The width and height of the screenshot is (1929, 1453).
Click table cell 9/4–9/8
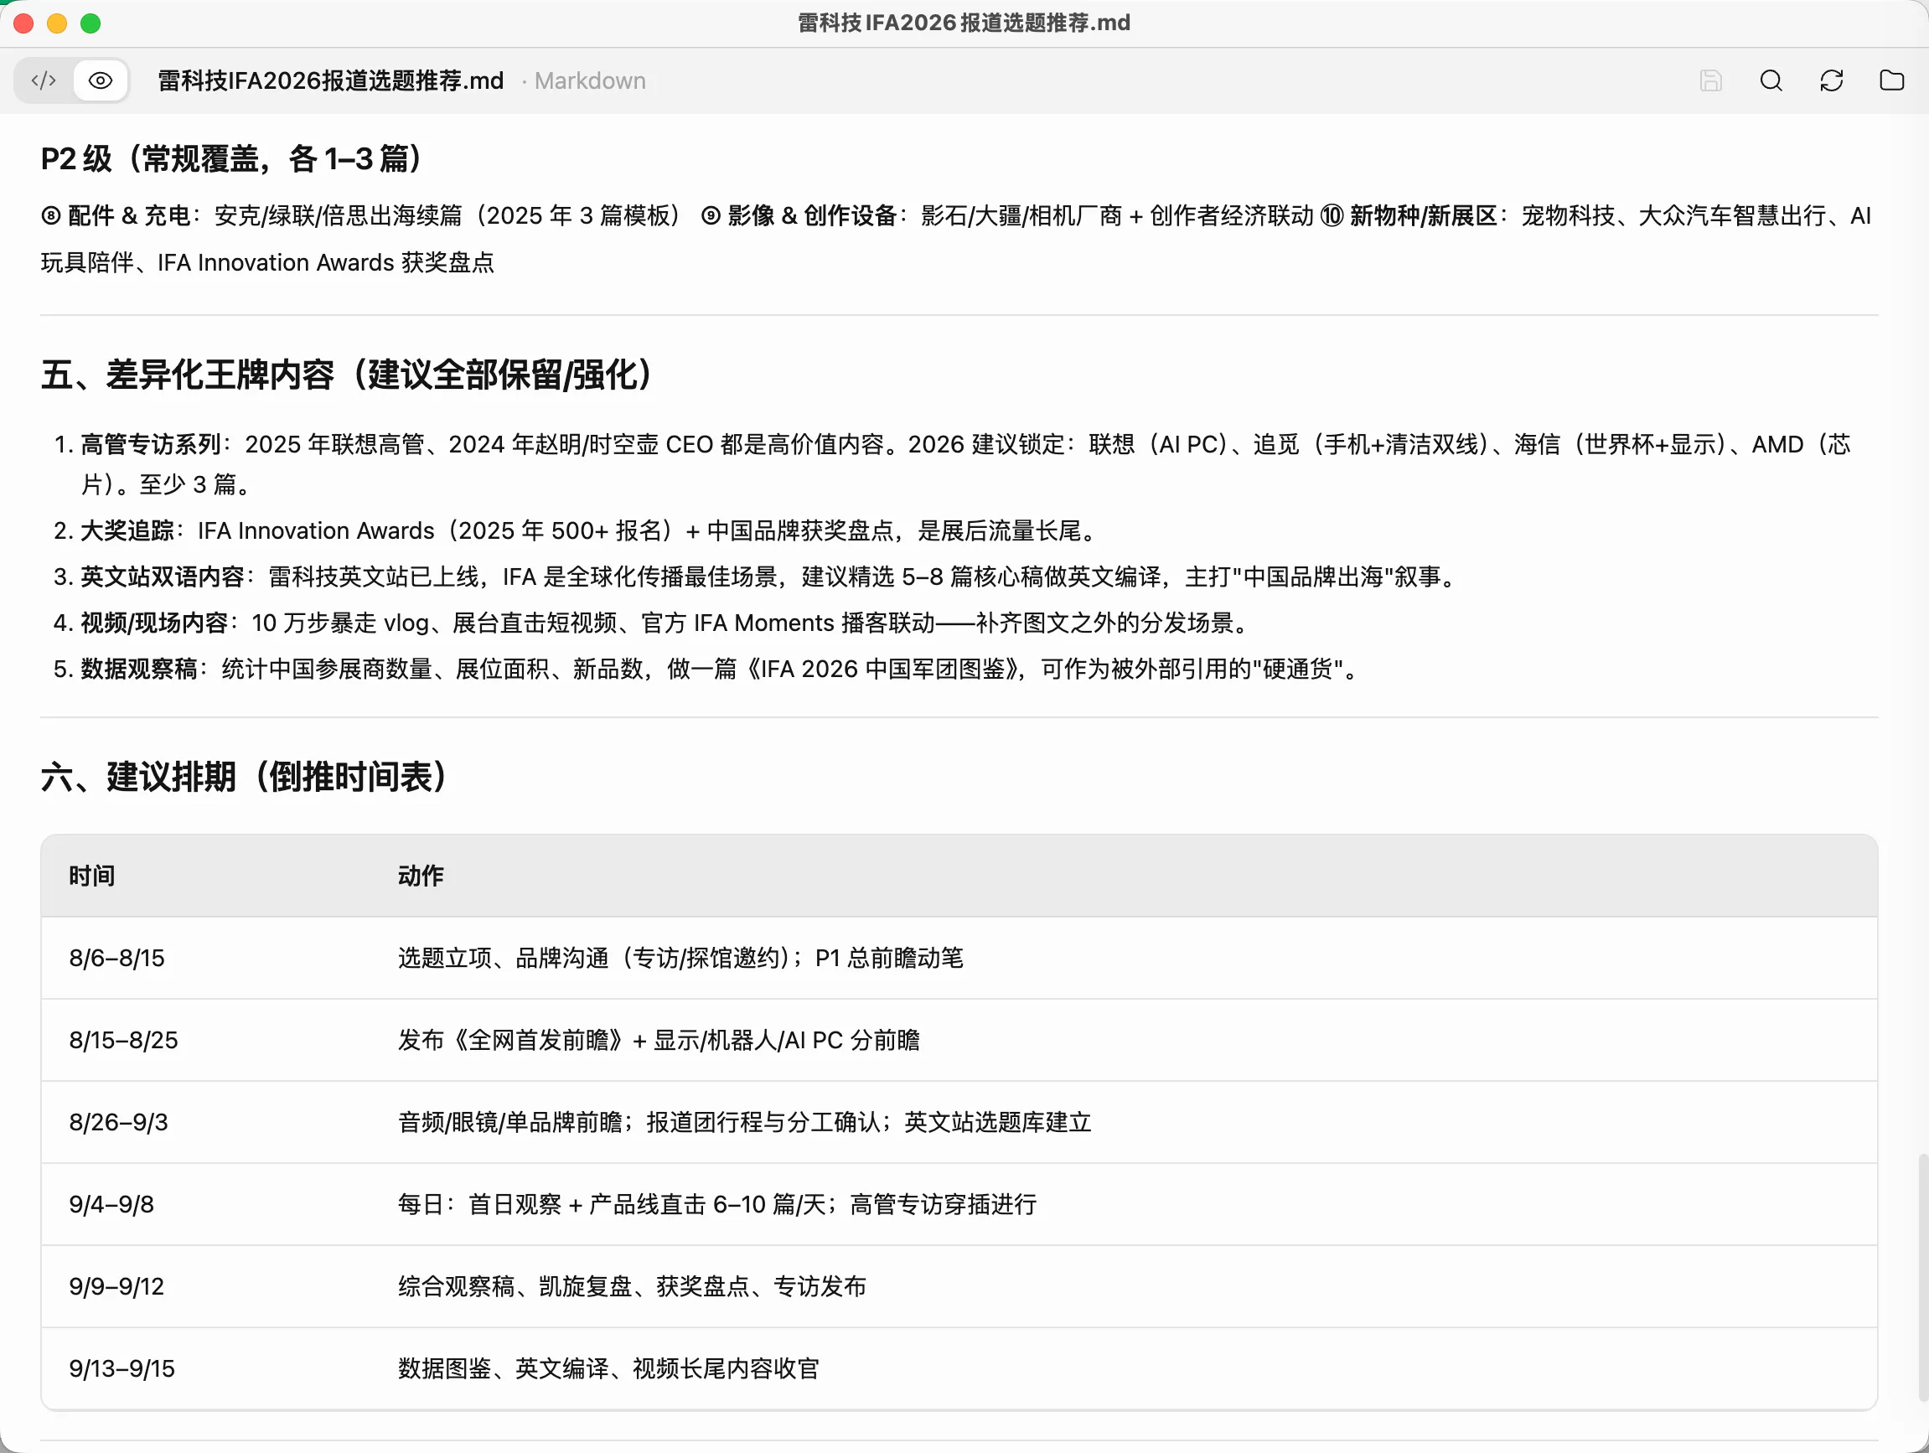point(111,1203)
